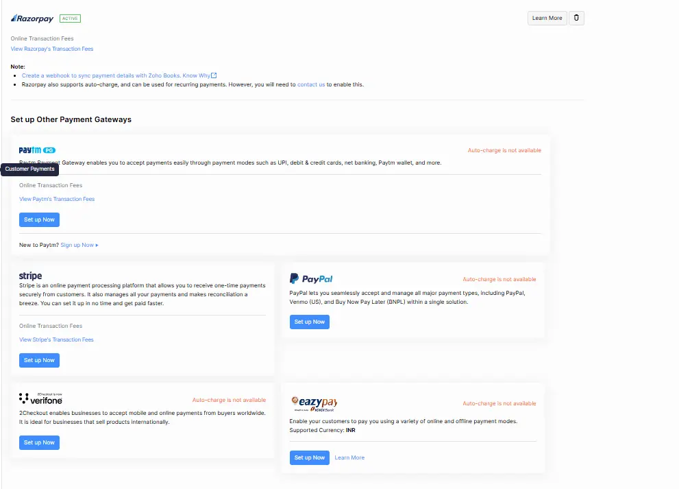The width and height of the screenshot is (679, 489).
Task: Follow the contact us link
Action: 311,84
